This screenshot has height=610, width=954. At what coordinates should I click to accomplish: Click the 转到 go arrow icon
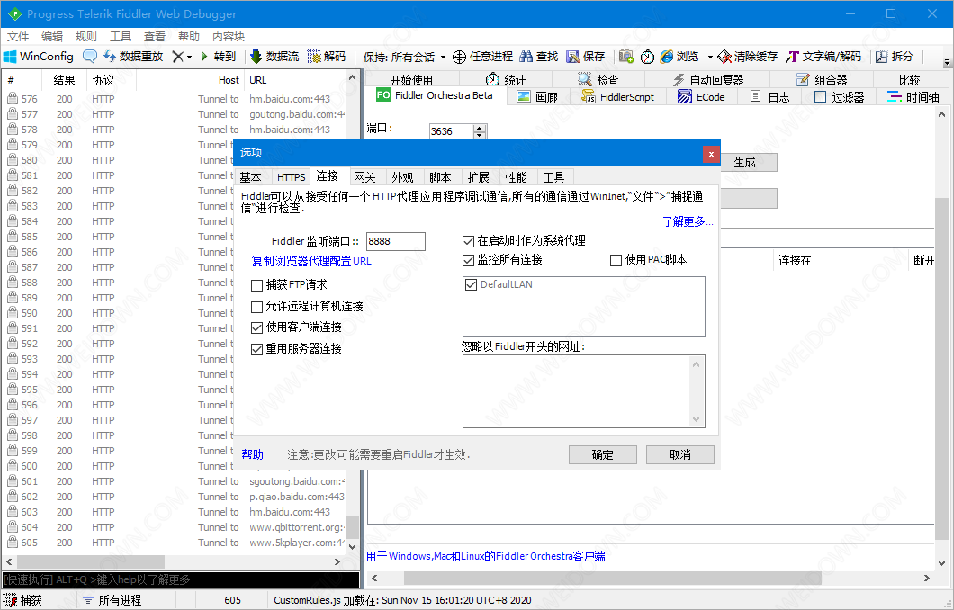(204, 57)
